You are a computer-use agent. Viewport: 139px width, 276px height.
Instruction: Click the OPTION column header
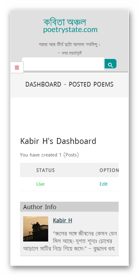pos(109,170)
